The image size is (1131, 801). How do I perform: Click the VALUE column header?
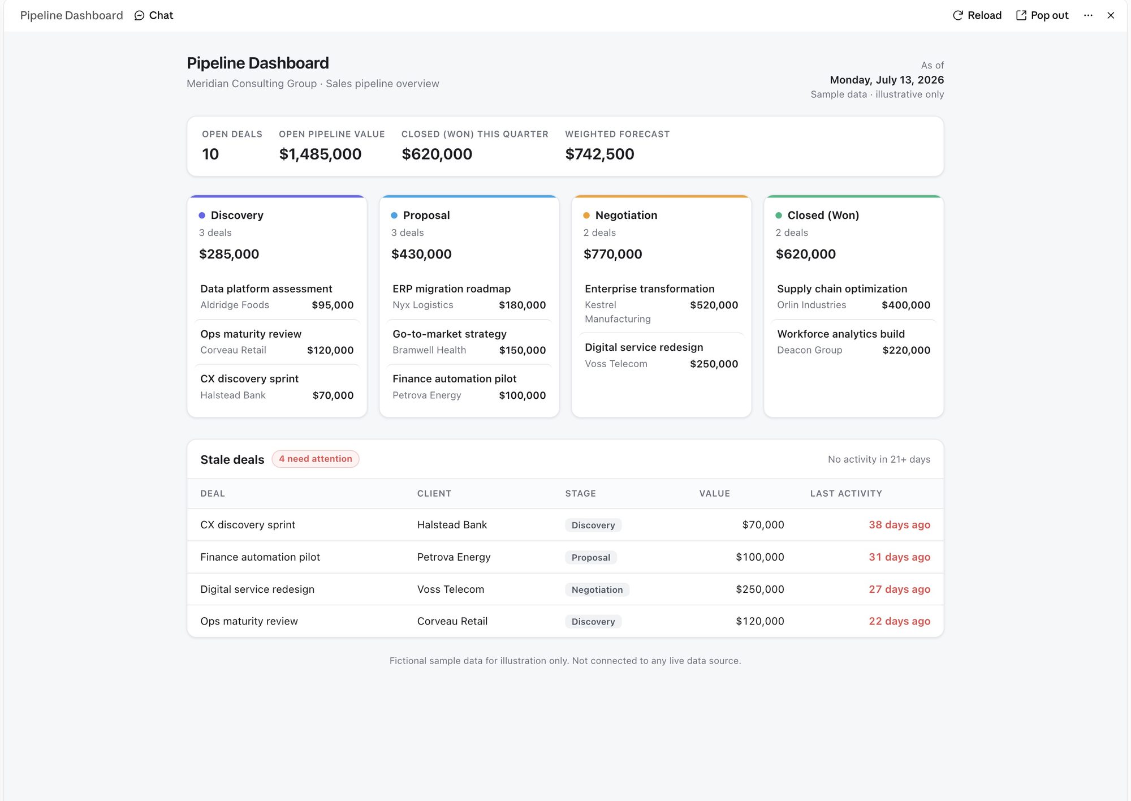[x=715, y=493]
